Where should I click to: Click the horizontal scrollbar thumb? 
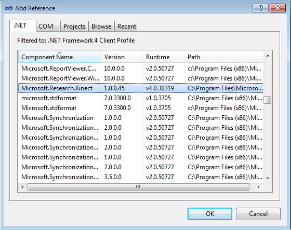pos(138,187)
